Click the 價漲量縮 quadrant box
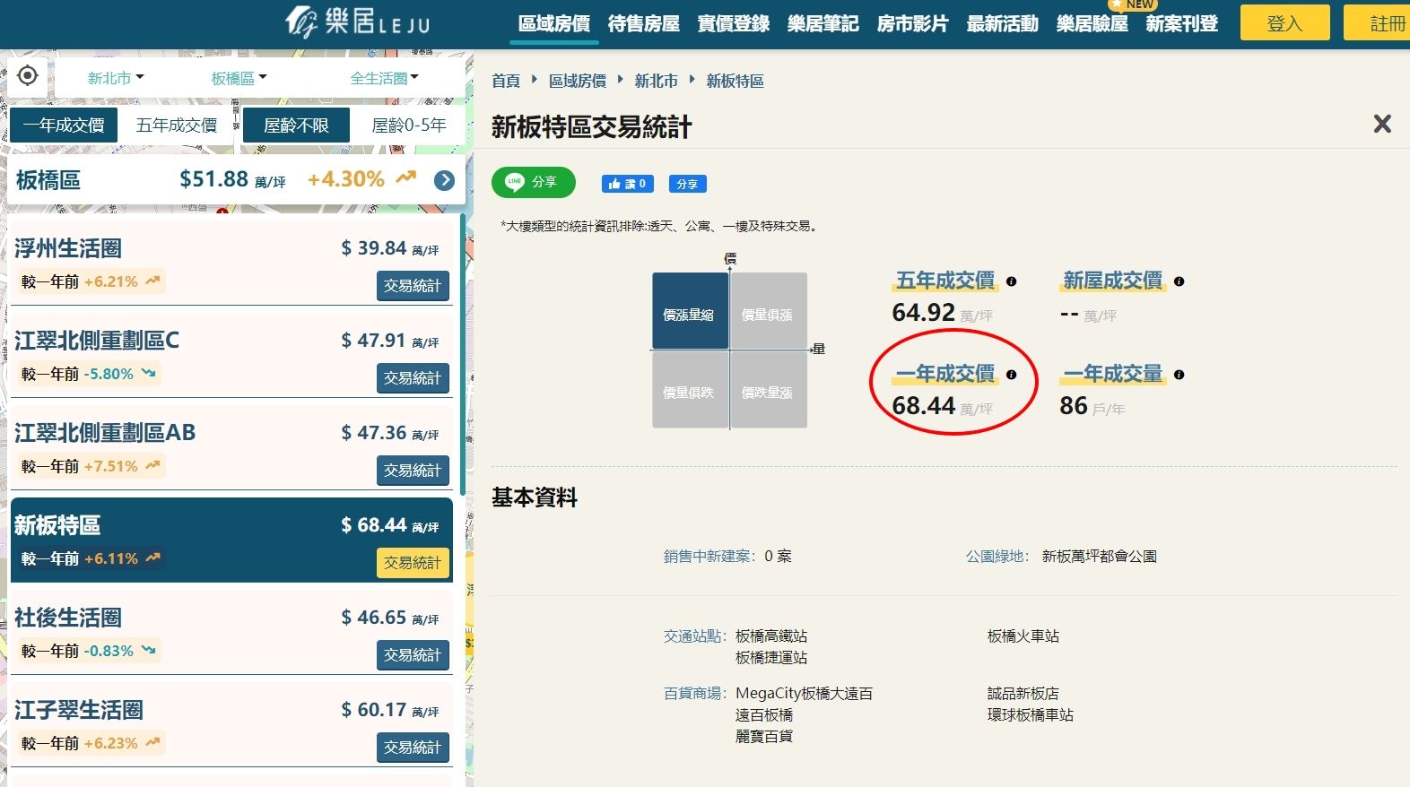The width and height of the screenshot is (1410, 787). pos(690,311)
